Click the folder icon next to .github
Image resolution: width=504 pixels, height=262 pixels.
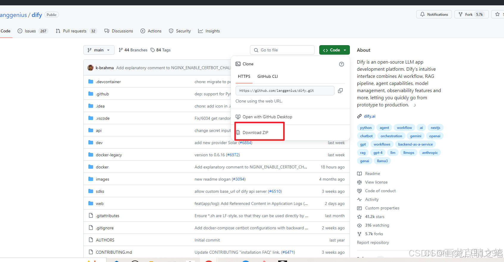[x=91, y=94]
